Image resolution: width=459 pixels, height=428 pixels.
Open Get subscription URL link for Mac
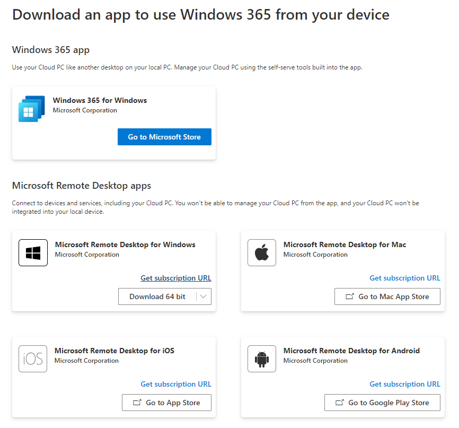point(405,278)
